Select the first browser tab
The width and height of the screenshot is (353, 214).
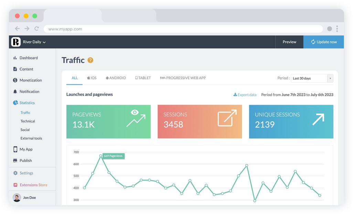(73, 16)
